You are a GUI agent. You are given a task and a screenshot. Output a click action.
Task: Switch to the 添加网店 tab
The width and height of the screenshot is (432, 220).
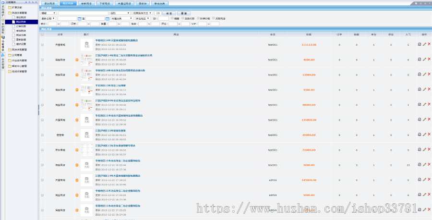[49, 3]
